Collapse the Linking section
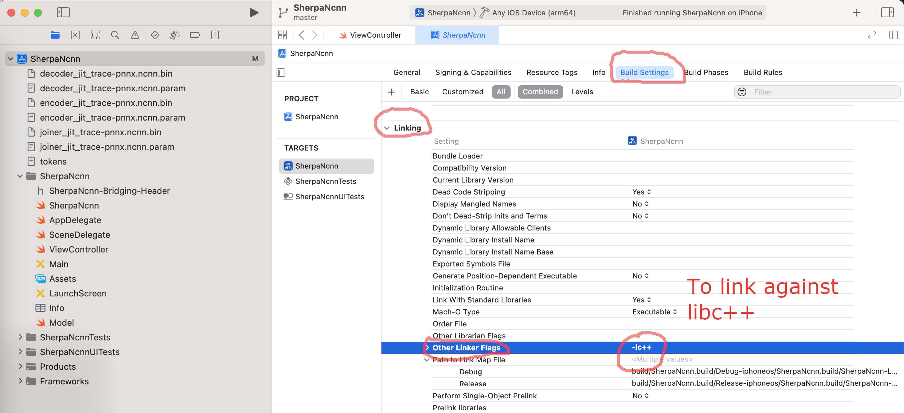Viewport: 904px width, 413px height. click(387, 128)
